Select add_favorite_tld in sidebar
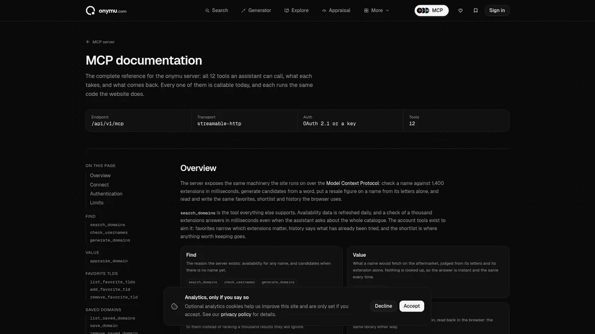This screenshot has height=334, width=595. tap(110, 290)
